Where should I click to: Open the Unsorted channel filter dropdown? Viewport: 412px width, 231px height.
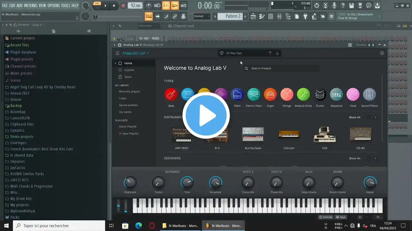tap(148, 26)
